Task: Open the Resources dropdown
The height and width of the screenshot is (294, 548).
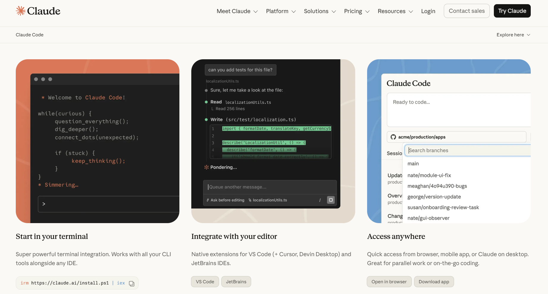Action: (395, 11)
